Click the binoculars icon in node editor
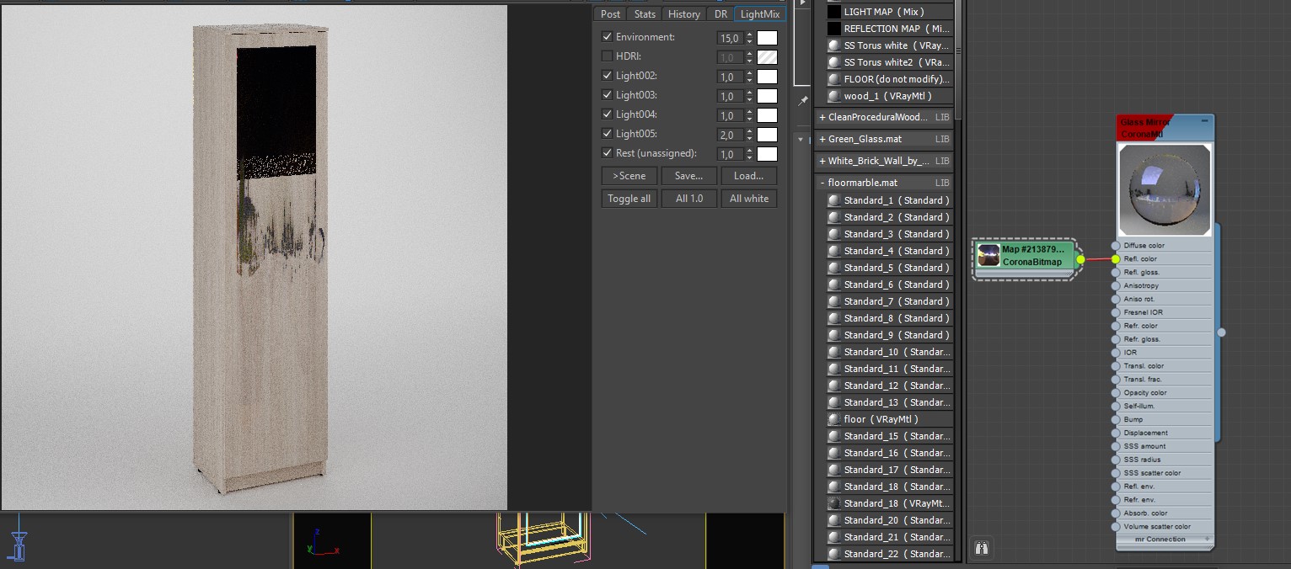 click(981, 548)
